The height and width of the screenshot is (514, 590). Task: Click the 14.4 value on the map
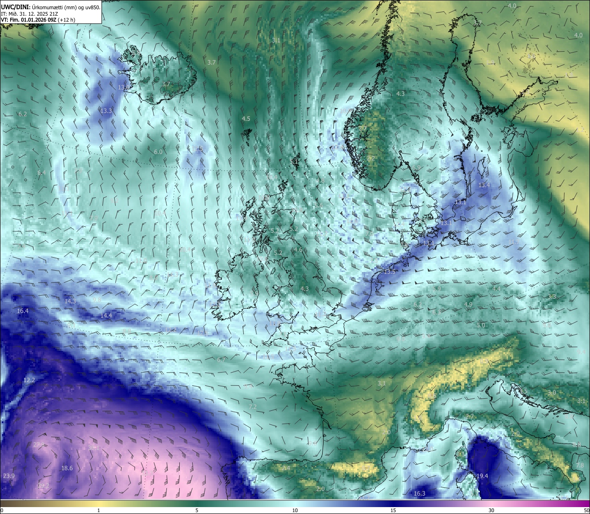pyautogui.click(x=106, y=315)
